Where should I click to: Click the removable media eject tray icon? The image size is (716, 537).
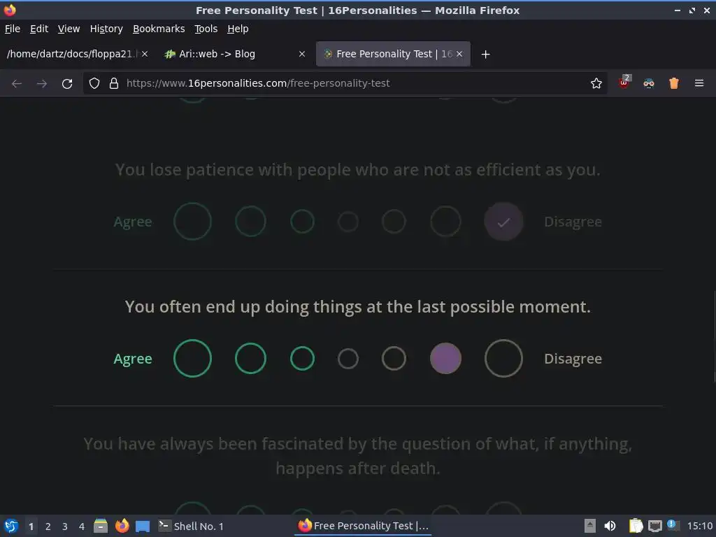tap(590, 526)
